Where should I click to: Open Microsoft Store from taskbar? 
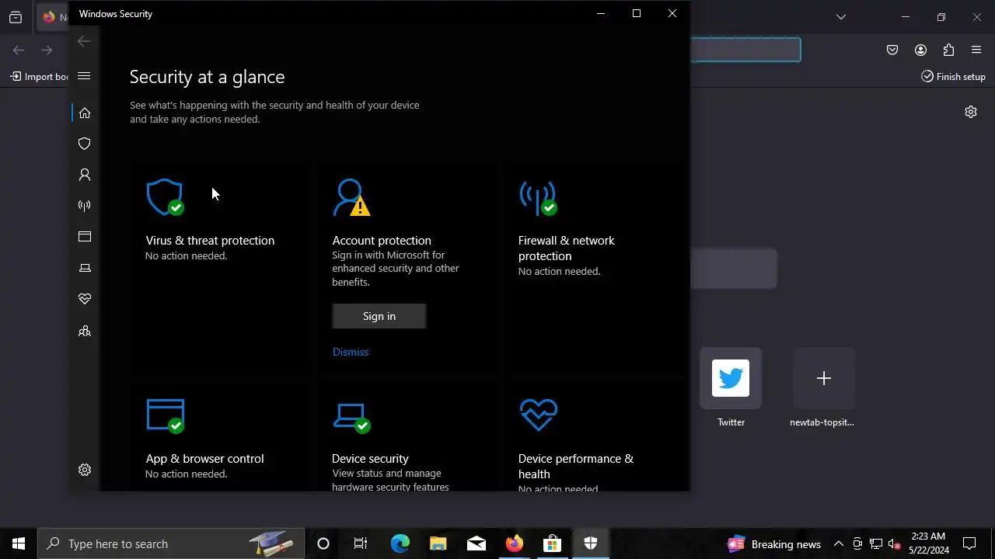[552, 543]
